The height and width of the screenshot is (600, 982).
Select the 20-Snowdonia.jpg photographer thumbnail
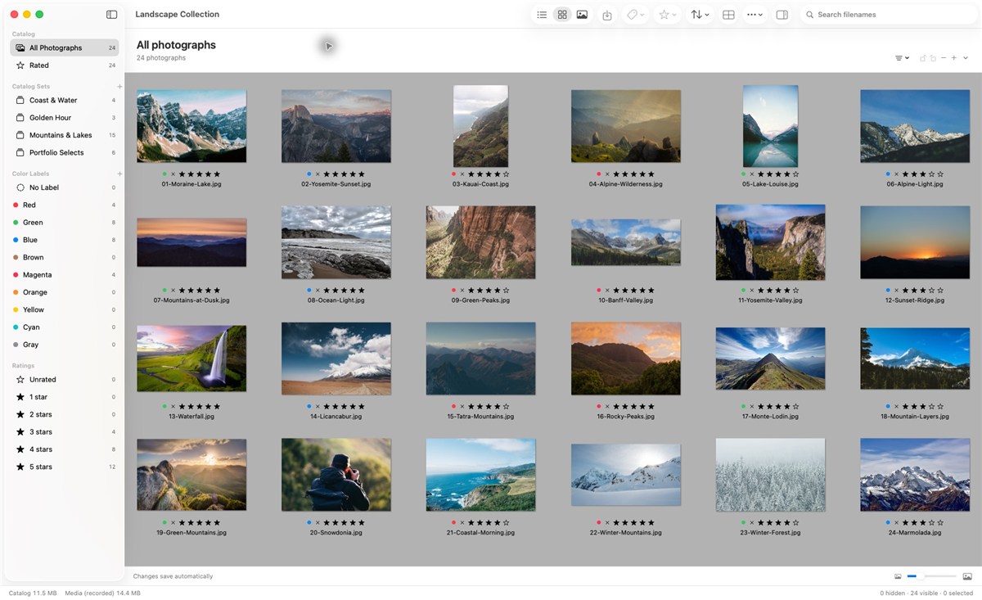[336, 475]
